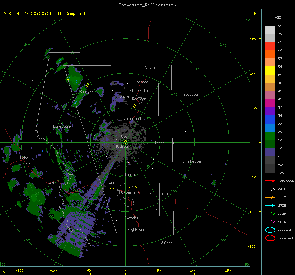This screenshot has height=275, width=295.
Task: Click the asterisk marker above Limestone
Action: [62, 123]
